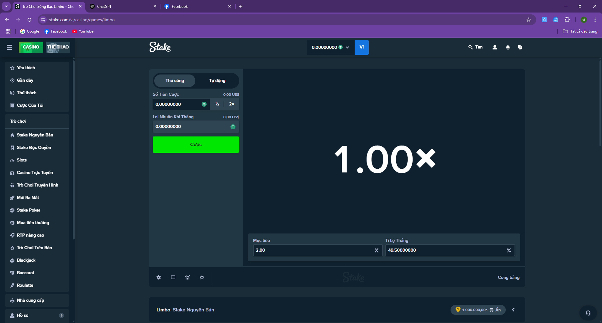Open the hamburger sidebar menu
Screen dimensions: 602x323
9,47
